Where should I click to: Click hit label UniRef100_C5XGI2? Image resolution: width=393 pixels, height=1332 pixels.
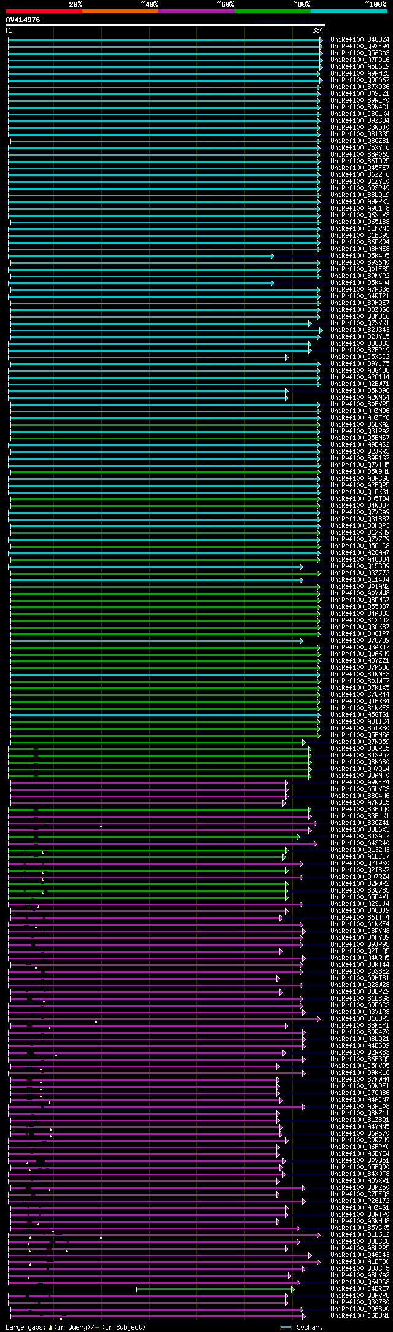pos(360,357)
